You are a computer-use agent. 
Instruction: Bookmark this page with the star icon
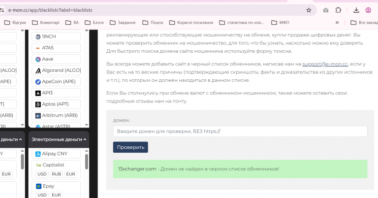click(309, 10)
